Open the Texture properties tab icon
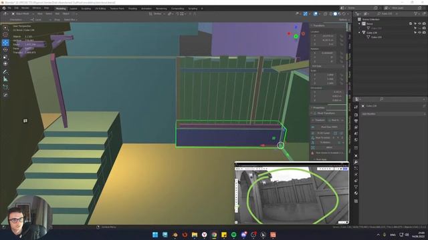 (356, 201)
